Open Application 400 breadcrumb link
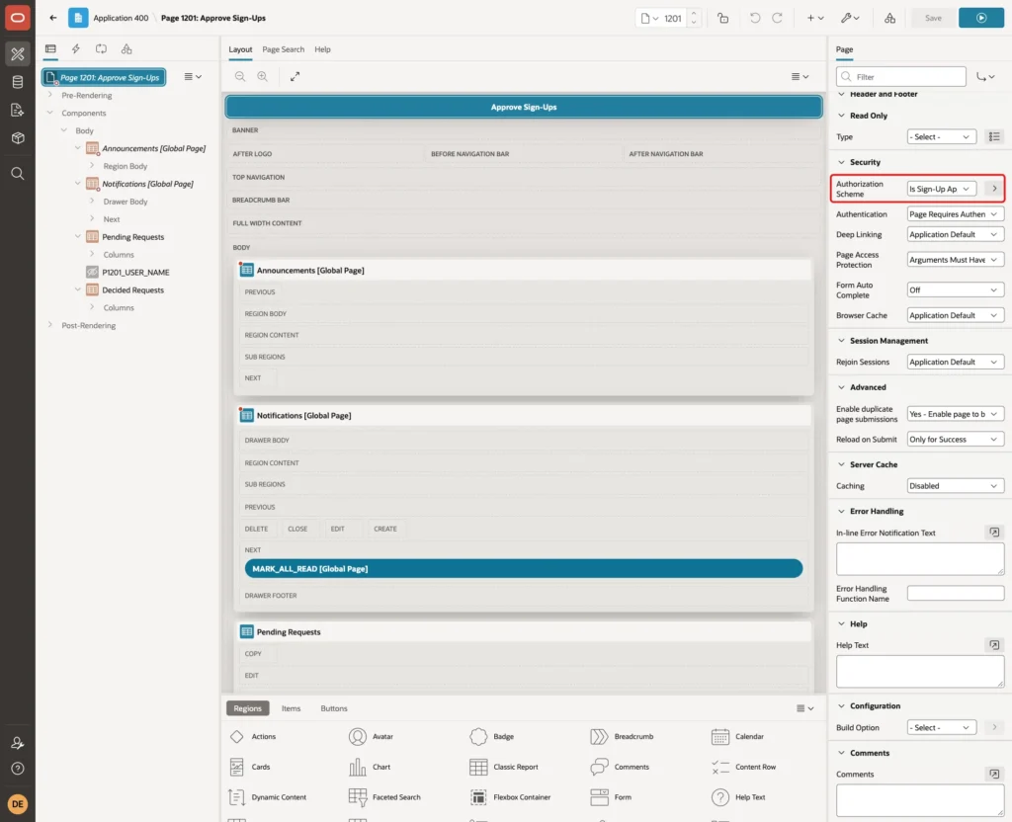Viewport: 1012px width, 822px height. 121,18
